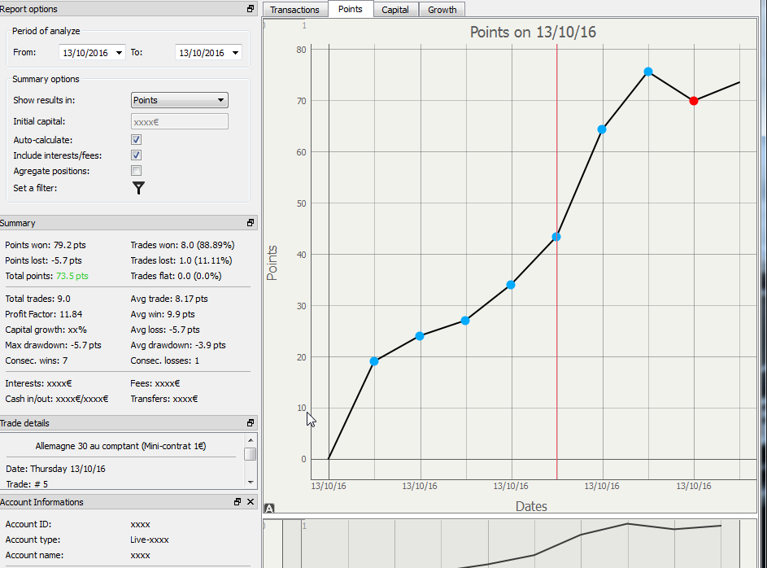Toggle Include interests/fees checkbox
767x568 pixels.
point(136,155)
